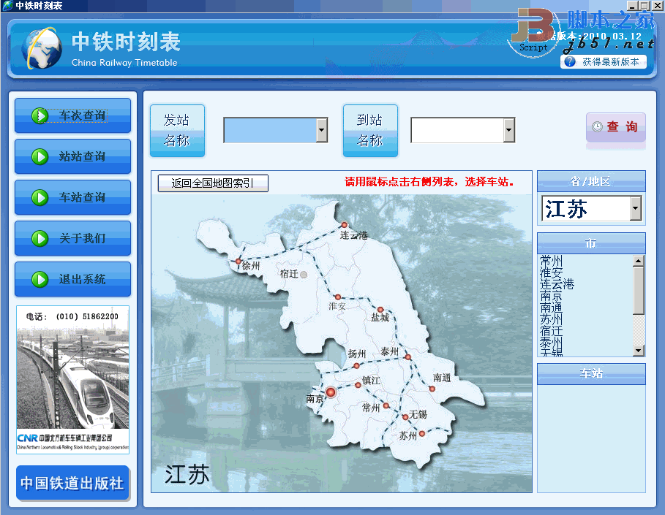
Task: Click the globe logo in the header
Action: [42, 48]
